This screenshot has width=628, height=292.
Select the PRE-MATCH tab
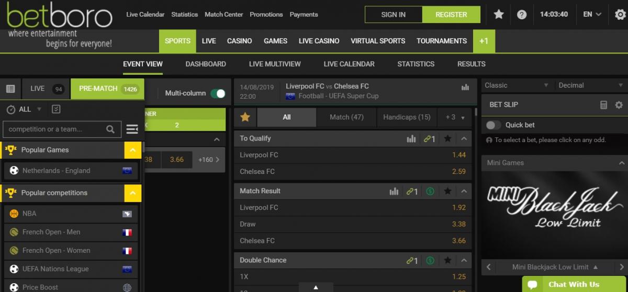pyautogui.click(x=108, y=89)
